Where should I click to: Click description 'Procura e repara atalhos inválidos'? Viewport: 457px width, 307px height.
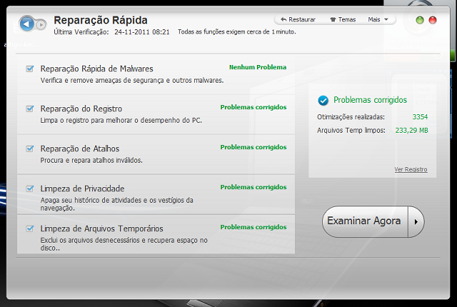91,160
